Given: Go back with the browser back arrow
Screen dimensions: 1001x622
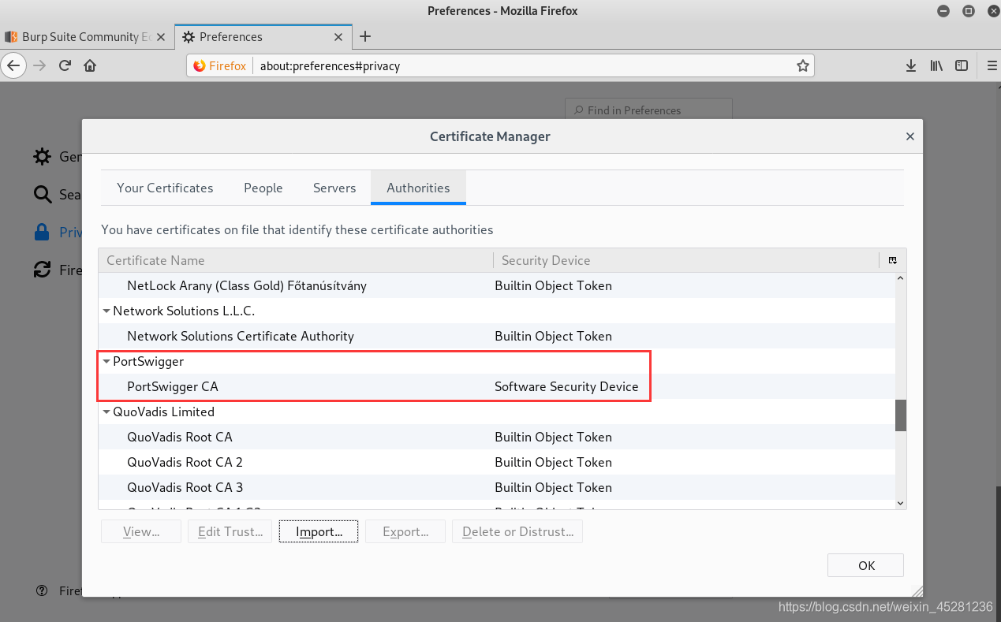Looking at the screenshot, I should click(13, 65).
